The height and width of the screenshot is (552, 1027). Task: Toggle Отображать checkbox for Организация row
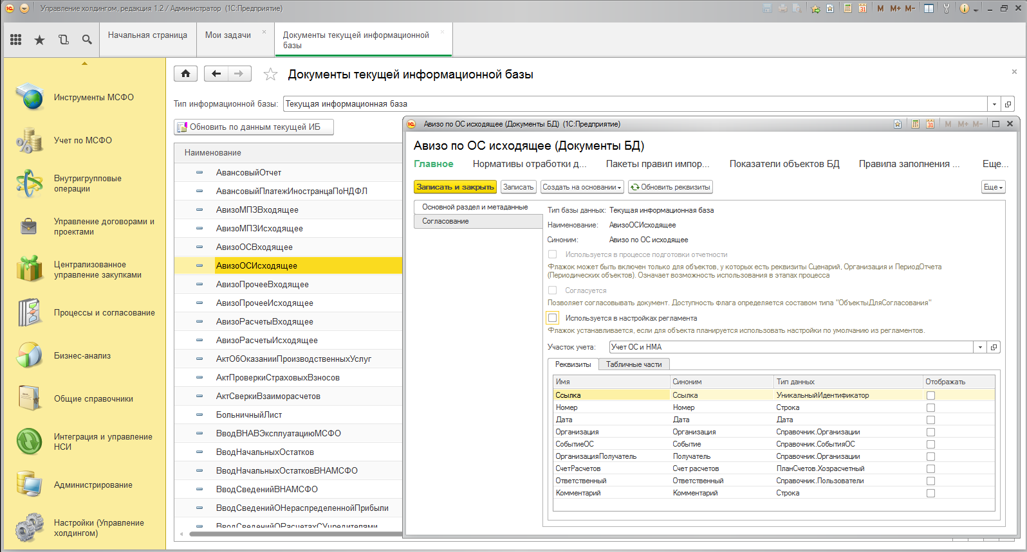[930, 432]
